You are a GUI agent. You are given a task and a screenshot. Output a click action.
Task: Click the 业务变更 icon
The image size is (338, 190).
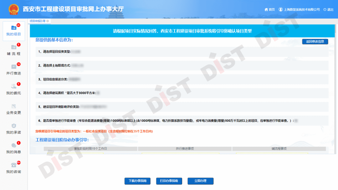pyautogui.click(x=13, y=106)
